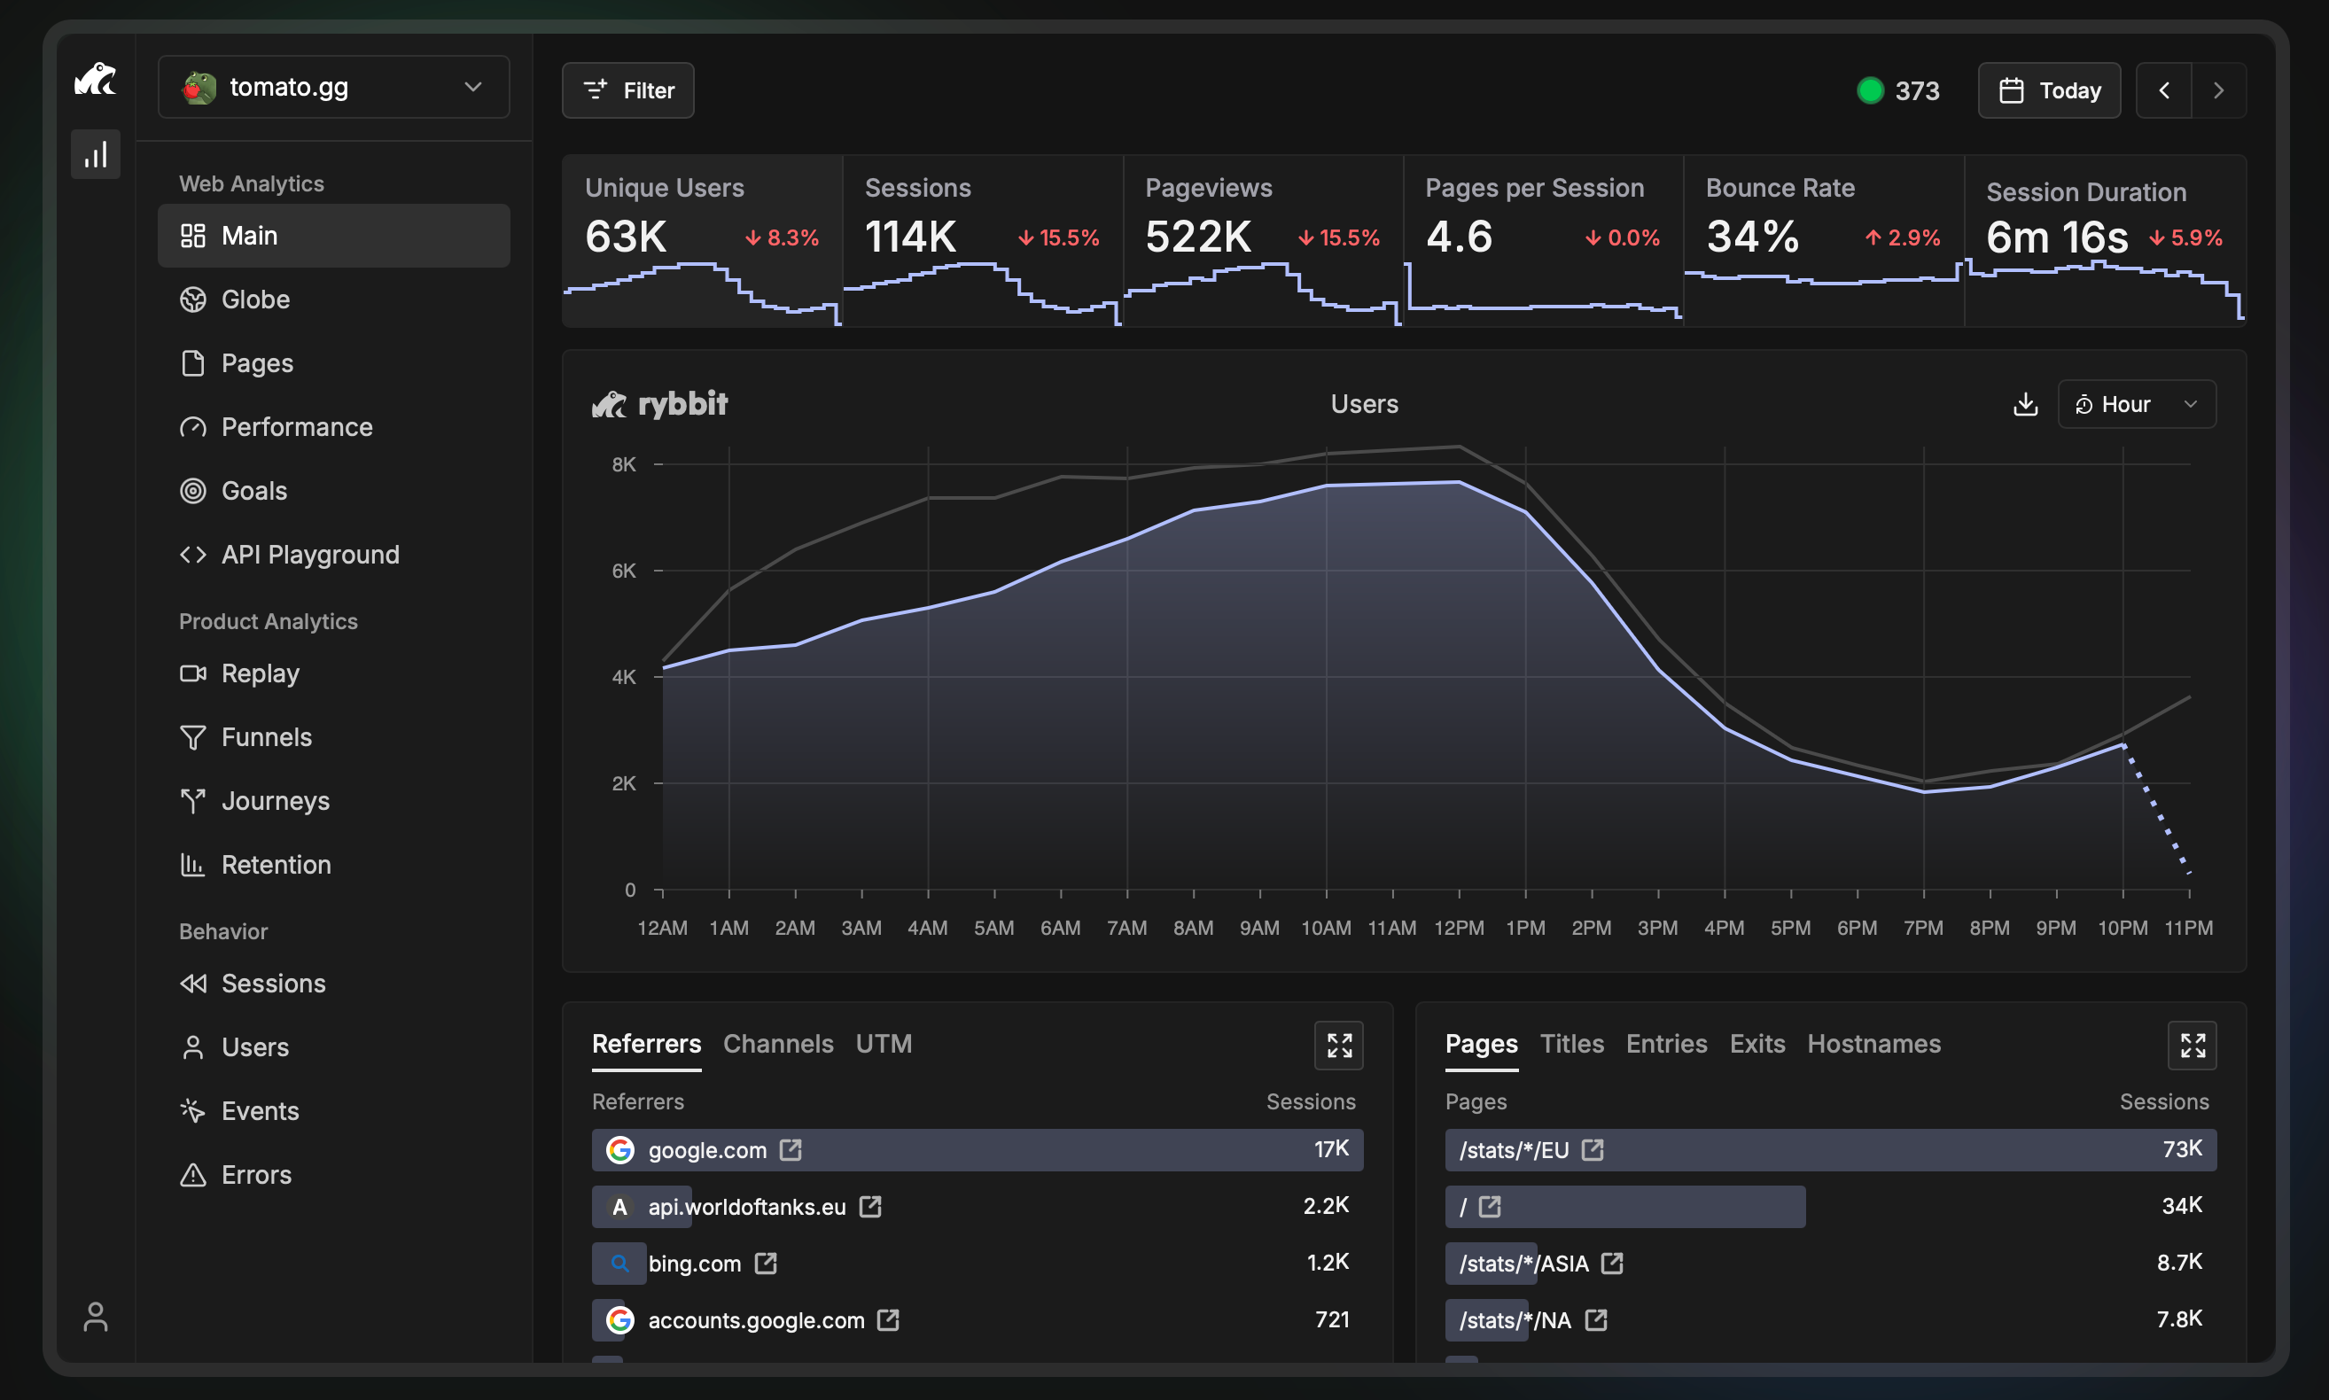Expand the Referrers panel to fullscreen
Screen dimensions: 2329x1400
1338,1046
